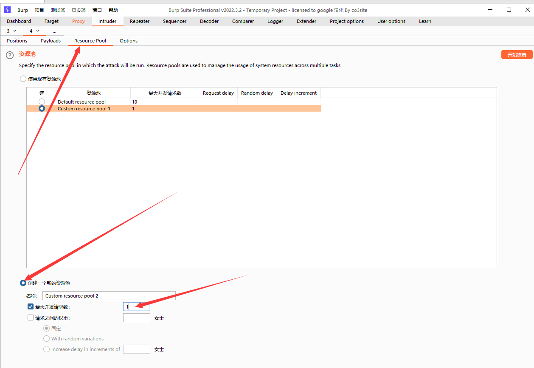
Task: Select the Resource Pool sub-tab
Action: tap(90, 41)
